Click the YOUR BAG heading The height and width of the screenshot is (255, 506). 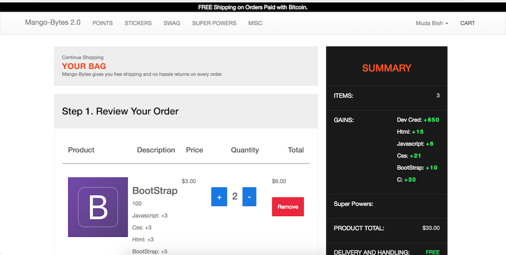pyautogui.click(x=84, y=66)
